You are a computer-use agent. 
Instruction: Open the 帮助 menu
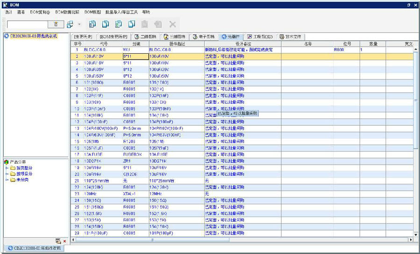[146, 12]
